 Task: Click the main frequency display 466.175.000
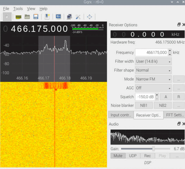pos(39,29)
